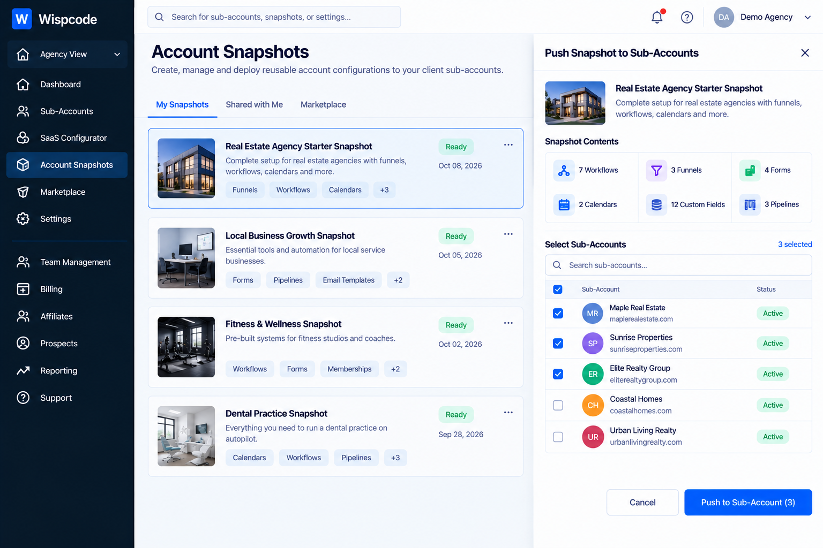
Task: Uncheck Sunrise Properties sub-account
Action: click(x=558, y=344)
